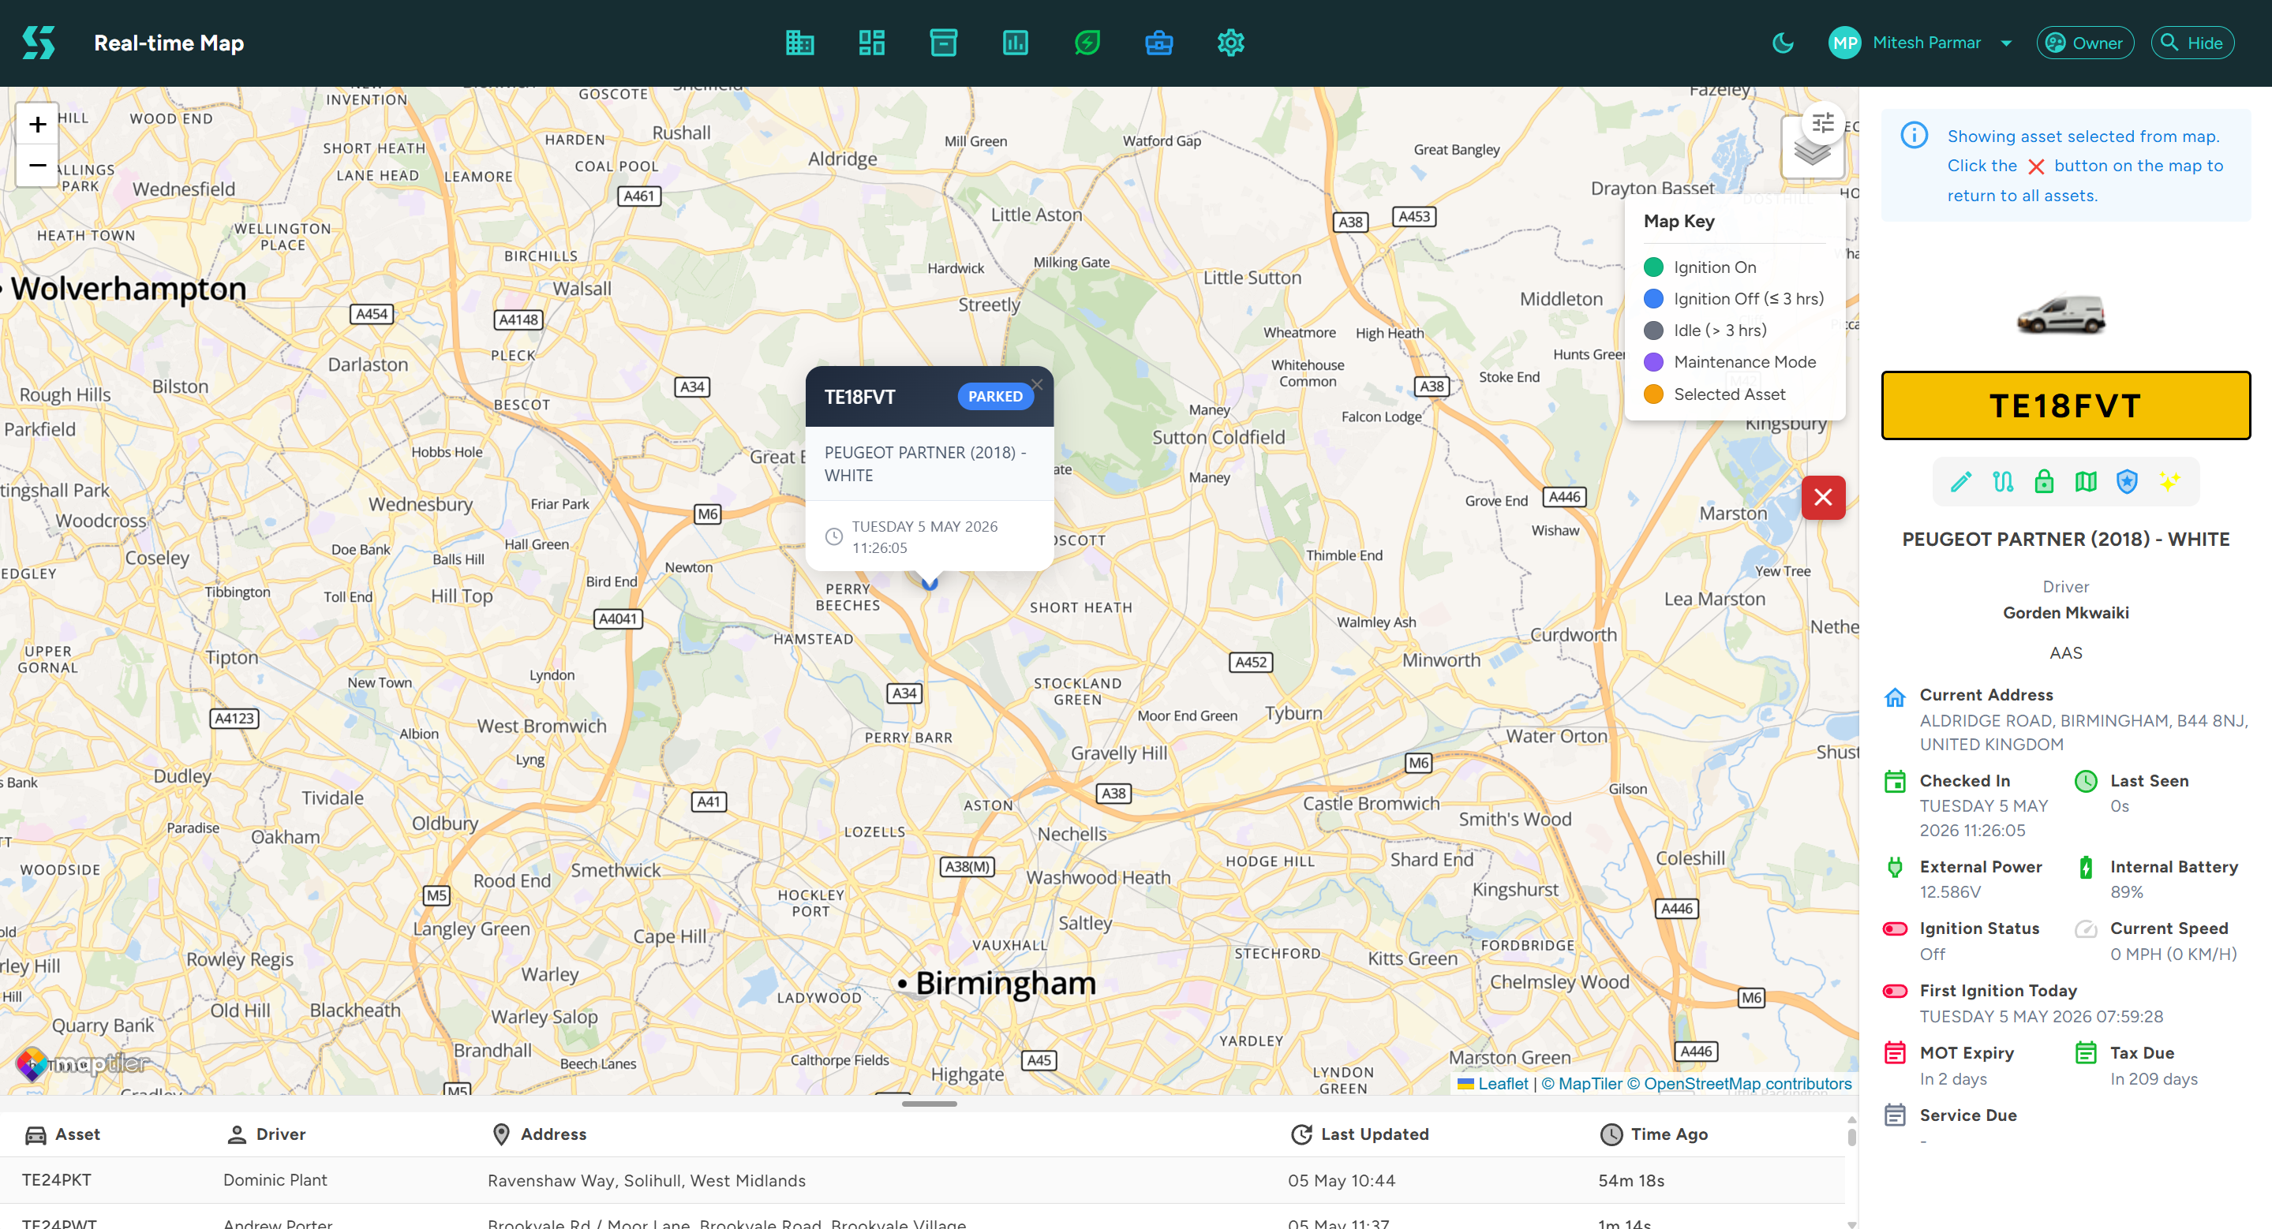
Task: Click the yellow sparkles icon for asset
Action: [x=2169, y=481]
